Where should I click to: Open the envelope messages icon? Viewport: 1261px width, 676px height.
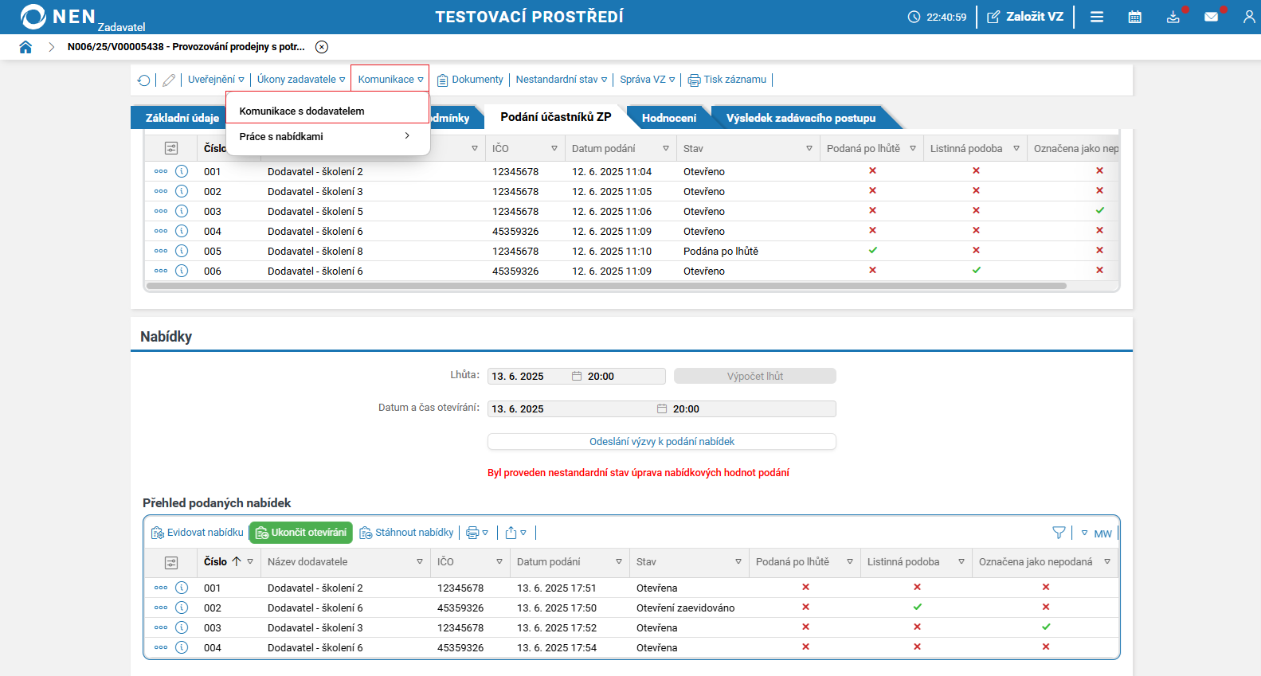click(1211, 17)
